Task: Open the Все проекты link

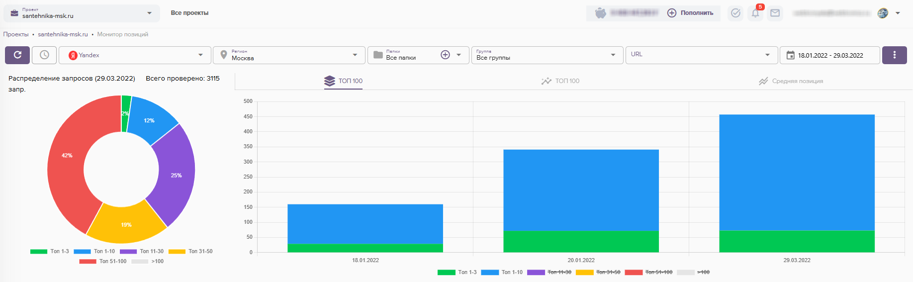Action: 189,13
